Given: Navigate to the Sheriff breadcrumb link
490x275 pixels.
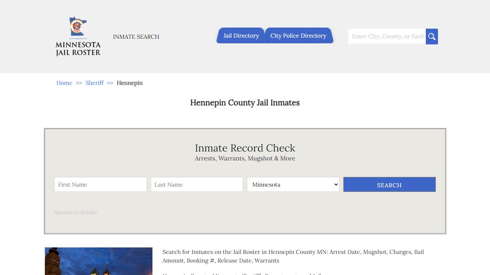Looking at the screenshot, I should [x=94, y=83].
